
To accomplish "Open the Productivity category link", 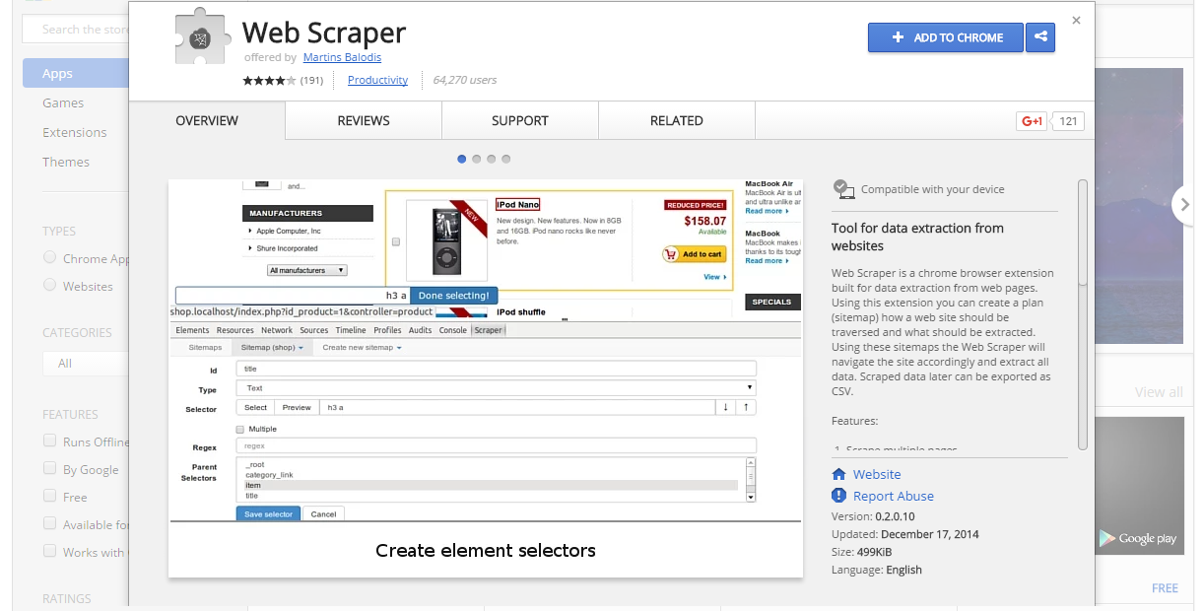I will pos(377,80).
